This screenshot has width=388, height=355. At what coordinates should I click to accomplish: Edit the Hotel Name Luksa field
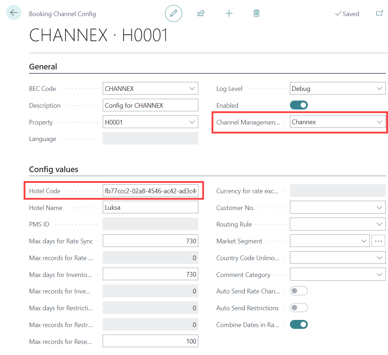150,207
